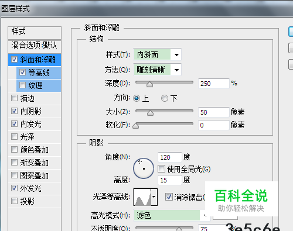This screenshot has height=231, width=293.
Task: Click the 角度 value field 120
Action: click(170, 157)
